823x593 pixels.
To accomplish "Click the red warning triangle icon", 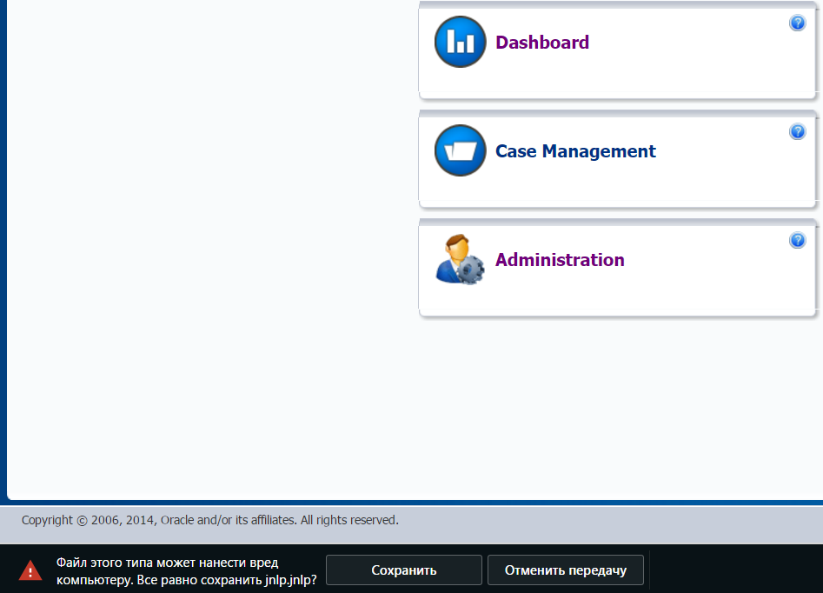I will point(30,570).
